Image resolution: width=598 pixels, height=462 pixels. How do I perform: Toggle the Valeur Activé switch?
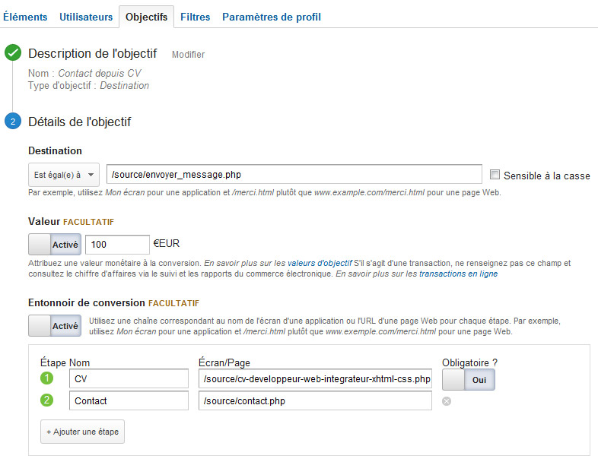(55, 244)
